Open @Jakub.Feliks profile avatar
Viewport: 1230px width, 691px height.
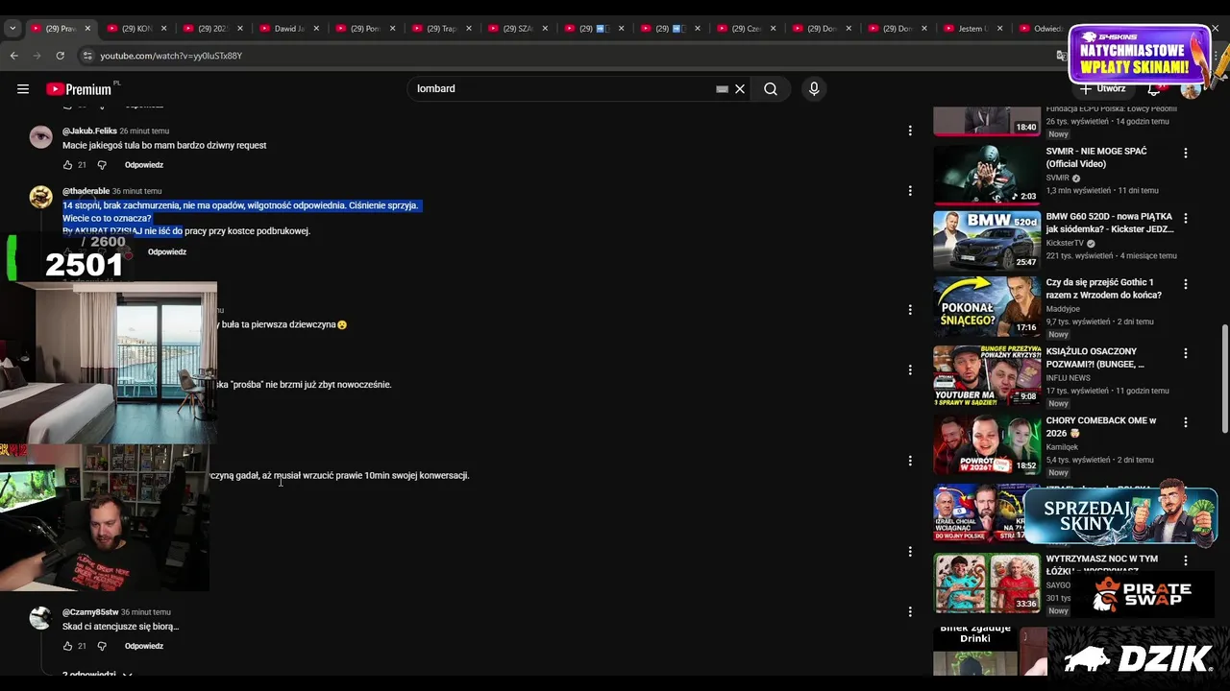tap(40, 136)
